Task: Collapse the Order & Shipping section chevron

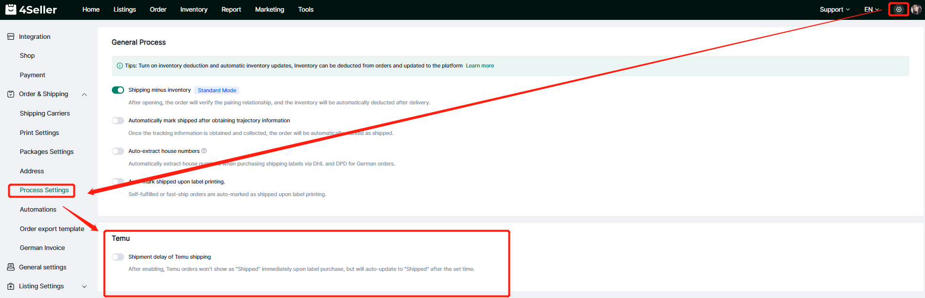Action: coord(84,94)
